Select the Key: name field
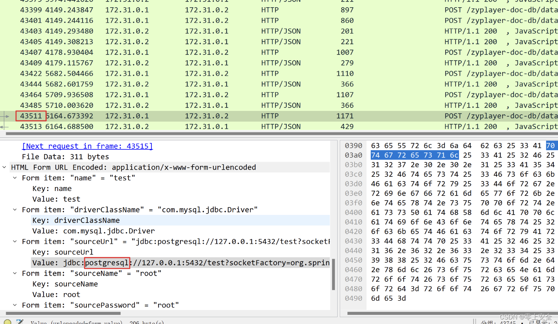558x324 pixels. click(52, 189)
